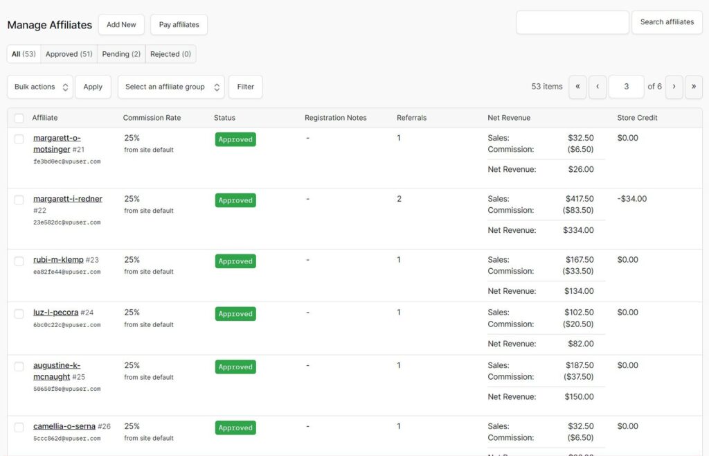Jump to the last page of affiliates
709x456 pixels.
(693, 87)
